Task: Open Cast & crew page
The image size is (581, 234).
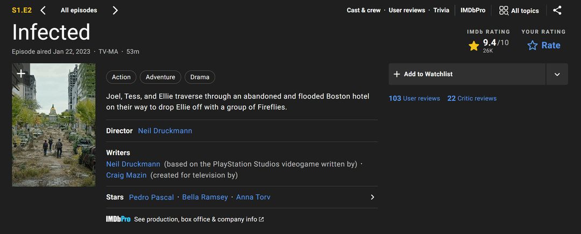Action: [364, 10]
